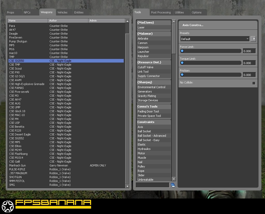
Task: Collapse the (MadJawa) category header
Action: (x=154, y=22)
